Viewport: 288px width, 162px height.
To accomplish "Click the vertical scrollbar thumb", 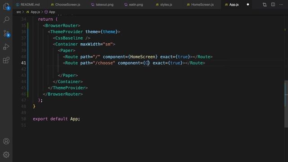I will tap(286, 104).
